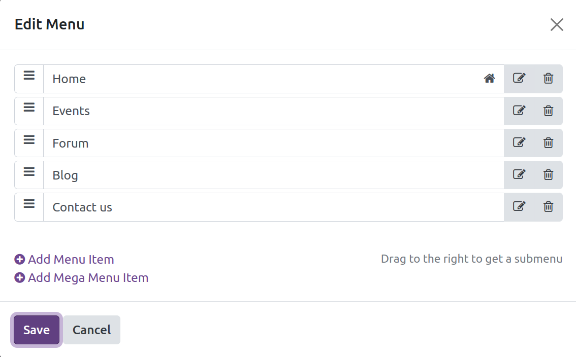
Task: Grab the Forum reorder handle
Action: pyautogui.click(x=29, y=139)
